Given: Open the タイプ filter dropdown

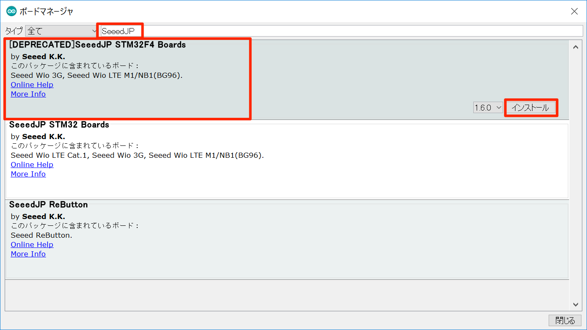Looking at the screenshot, I should click(62, 31).
